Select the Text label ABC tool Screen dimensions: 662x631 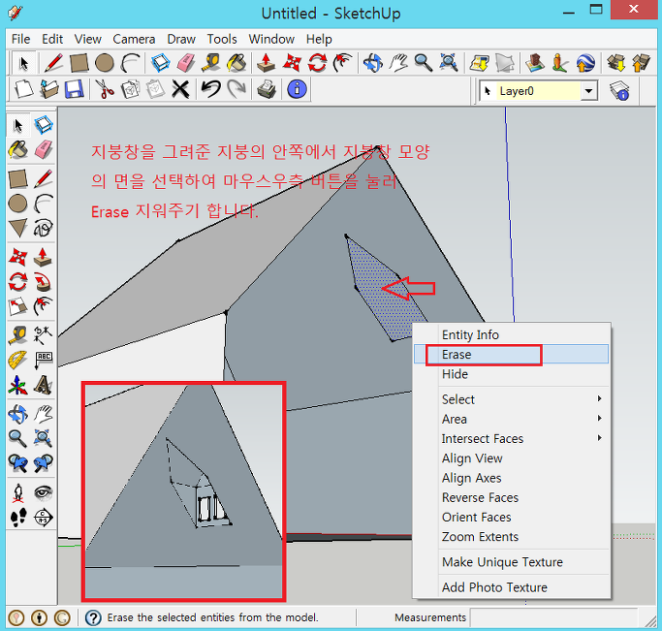pos(43,360)
